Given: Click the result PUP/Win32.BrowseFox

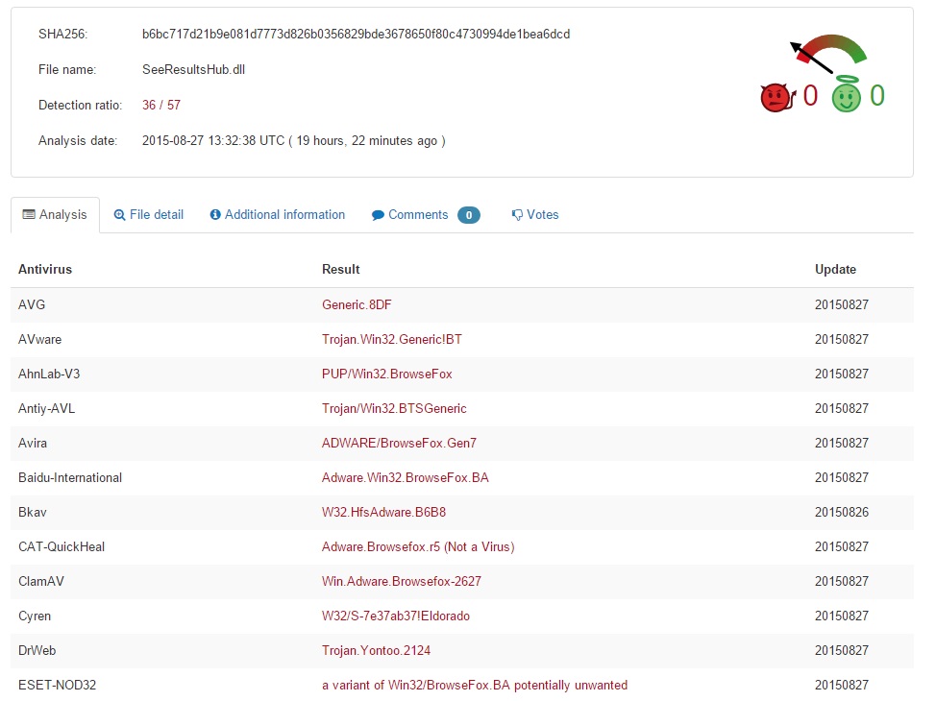Looking at the screenshot, I should click(x=387, y=375).
